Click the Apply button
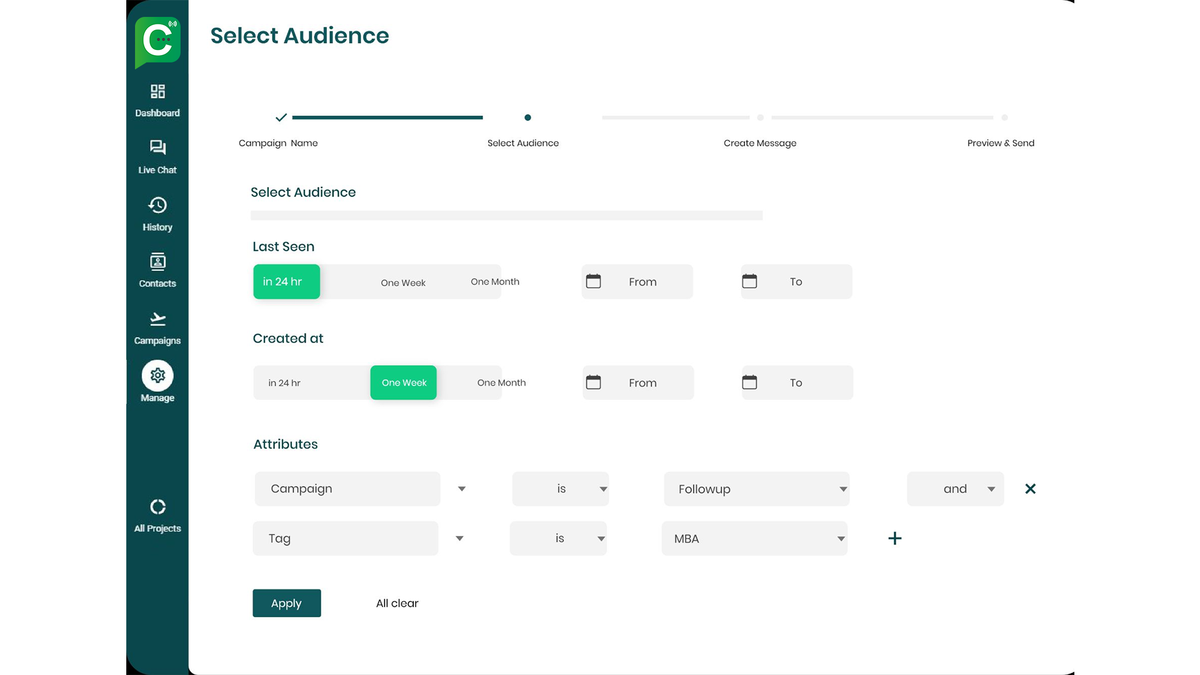Screen dimensions: 1200x675 (286, 603)
